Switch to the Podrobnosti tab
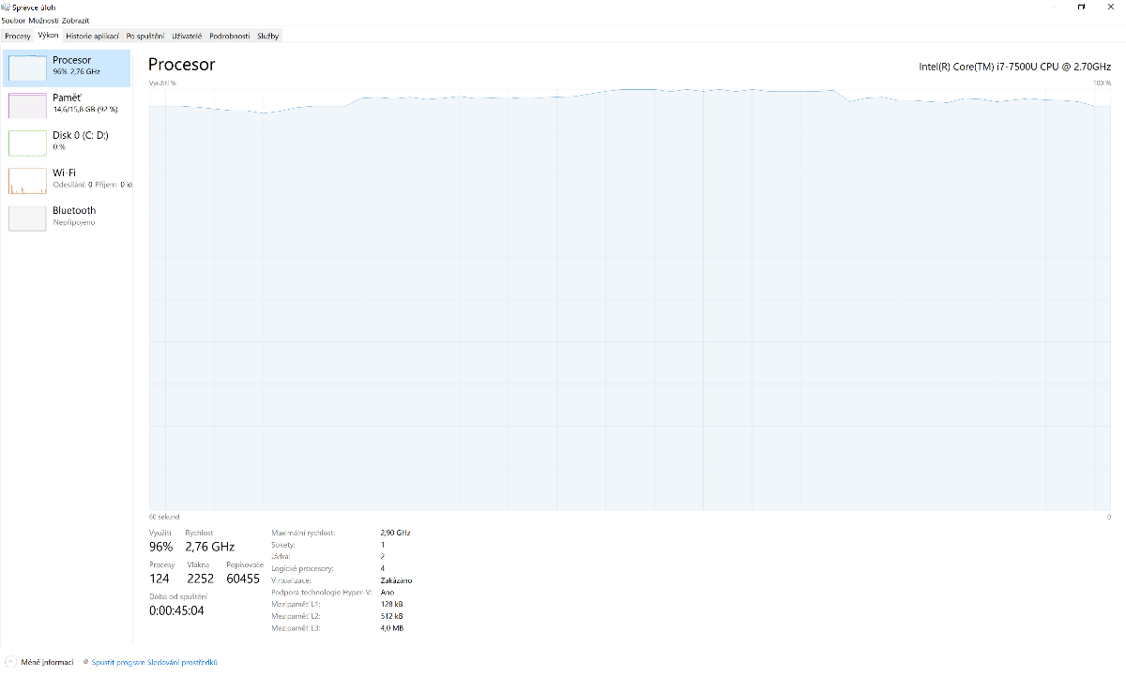 229,36
